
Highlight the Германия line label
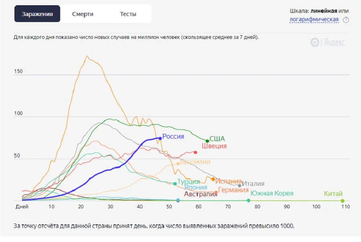(233, 190)
